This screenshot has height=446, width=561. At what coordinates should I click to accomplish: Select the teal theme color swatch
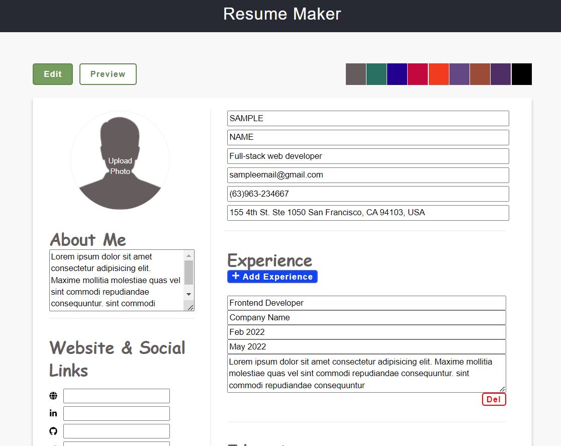[x=376, y=74]
